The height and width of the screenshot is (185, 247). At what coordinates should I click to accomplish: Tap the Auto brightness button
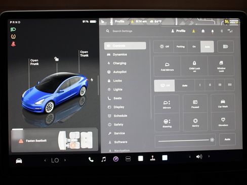click(227, 140)
